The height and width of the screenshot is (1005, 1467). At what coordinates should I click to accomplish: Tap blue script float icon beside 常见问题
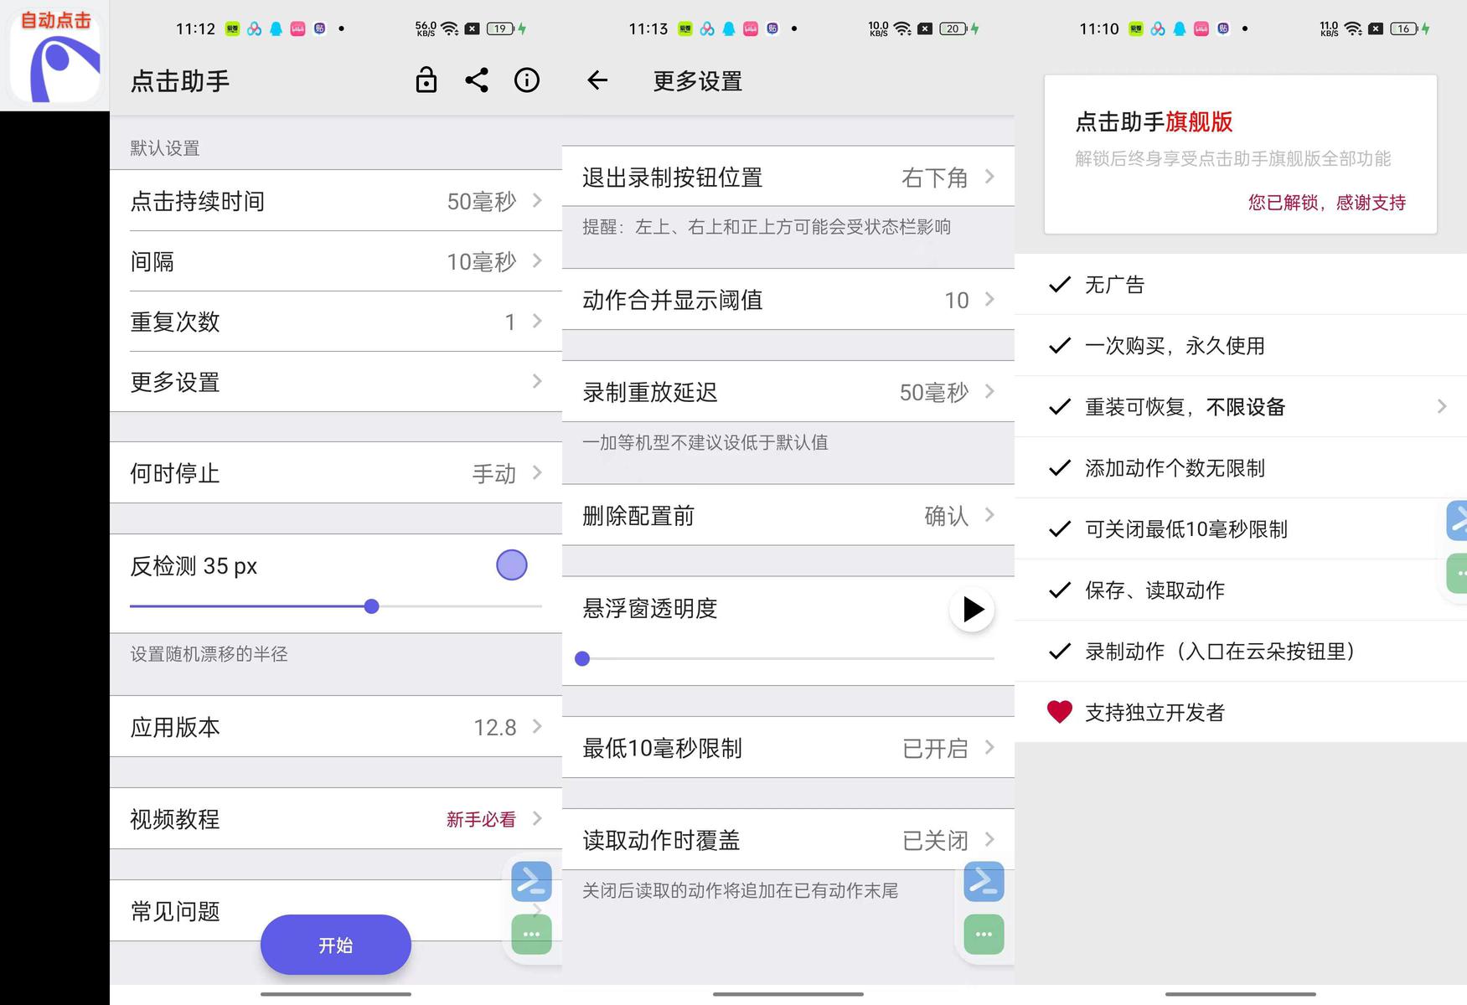click(532, 882)
